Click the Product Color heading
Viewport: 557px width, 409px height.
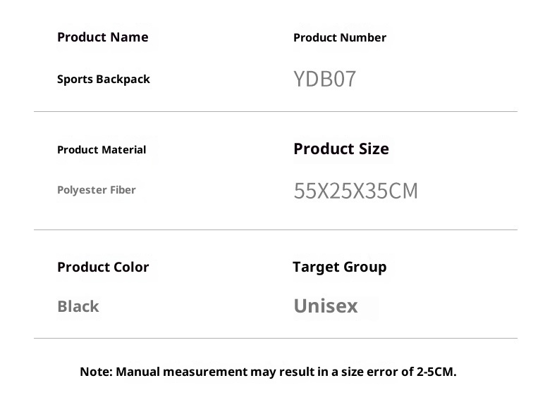coord(103,267)
